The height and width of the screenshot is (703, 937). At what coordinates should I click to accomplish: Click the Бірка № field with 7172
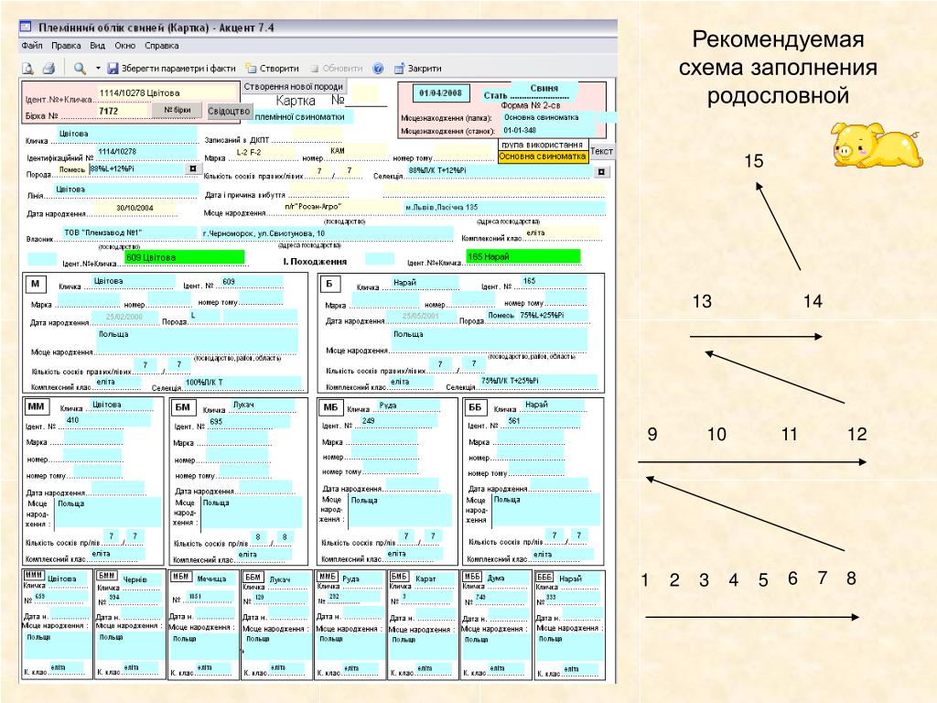tap(123, 111)
